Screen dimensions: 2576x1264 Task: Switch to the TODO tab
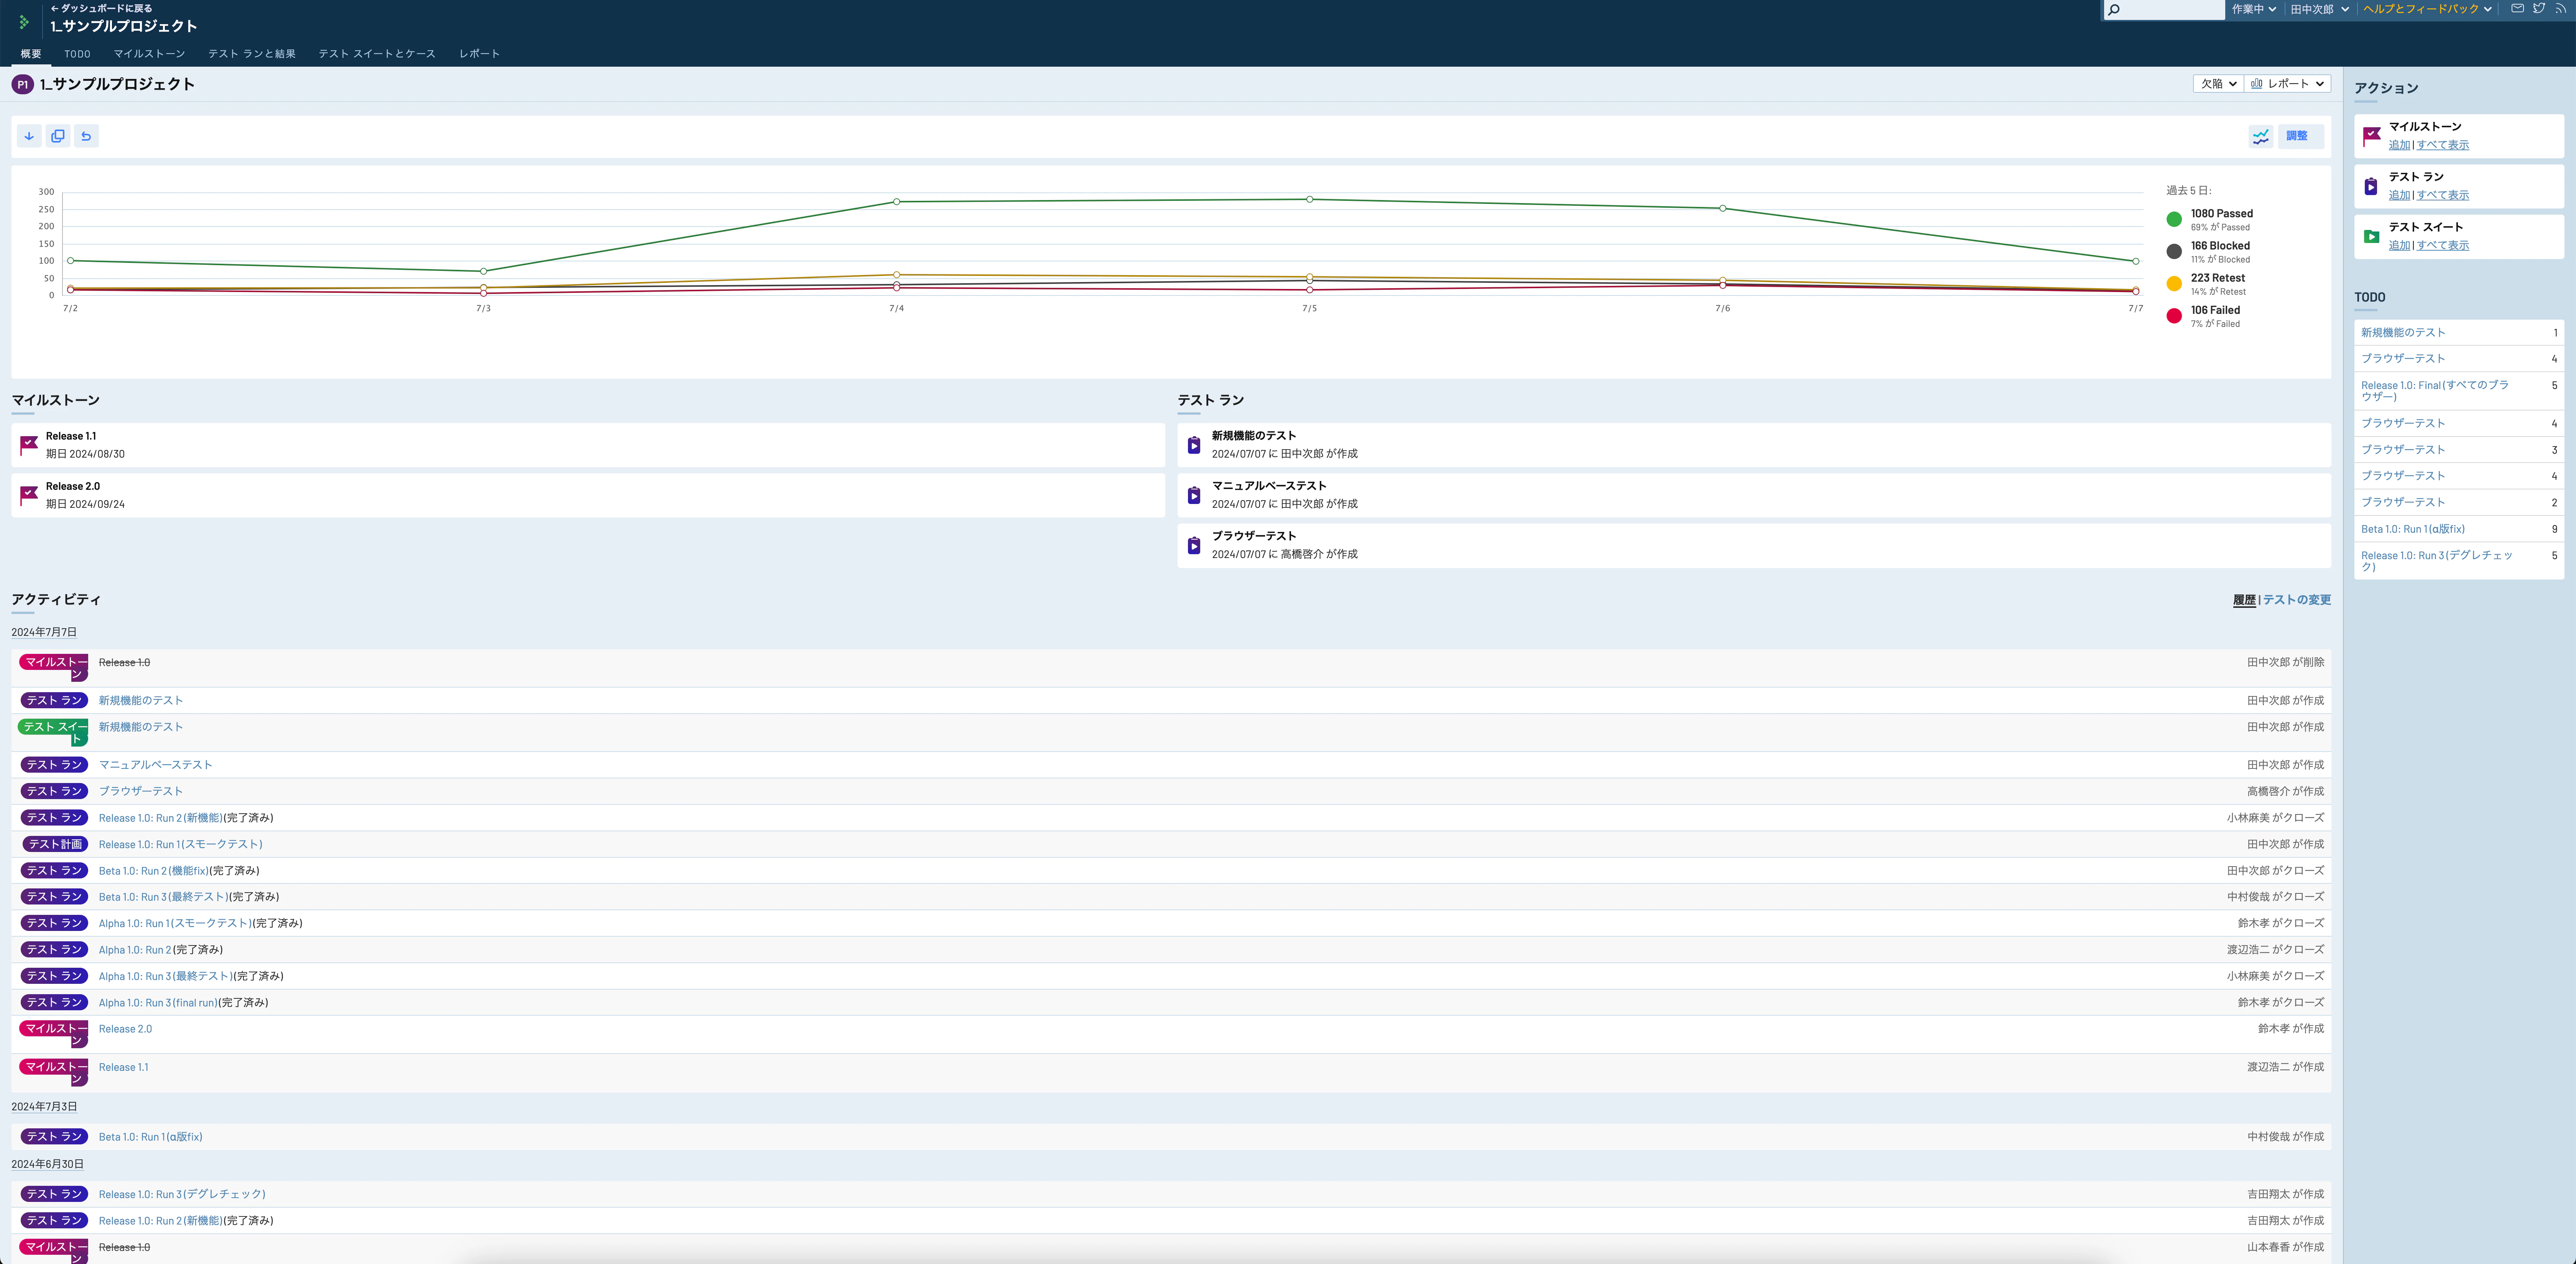[x=77, y=54]
